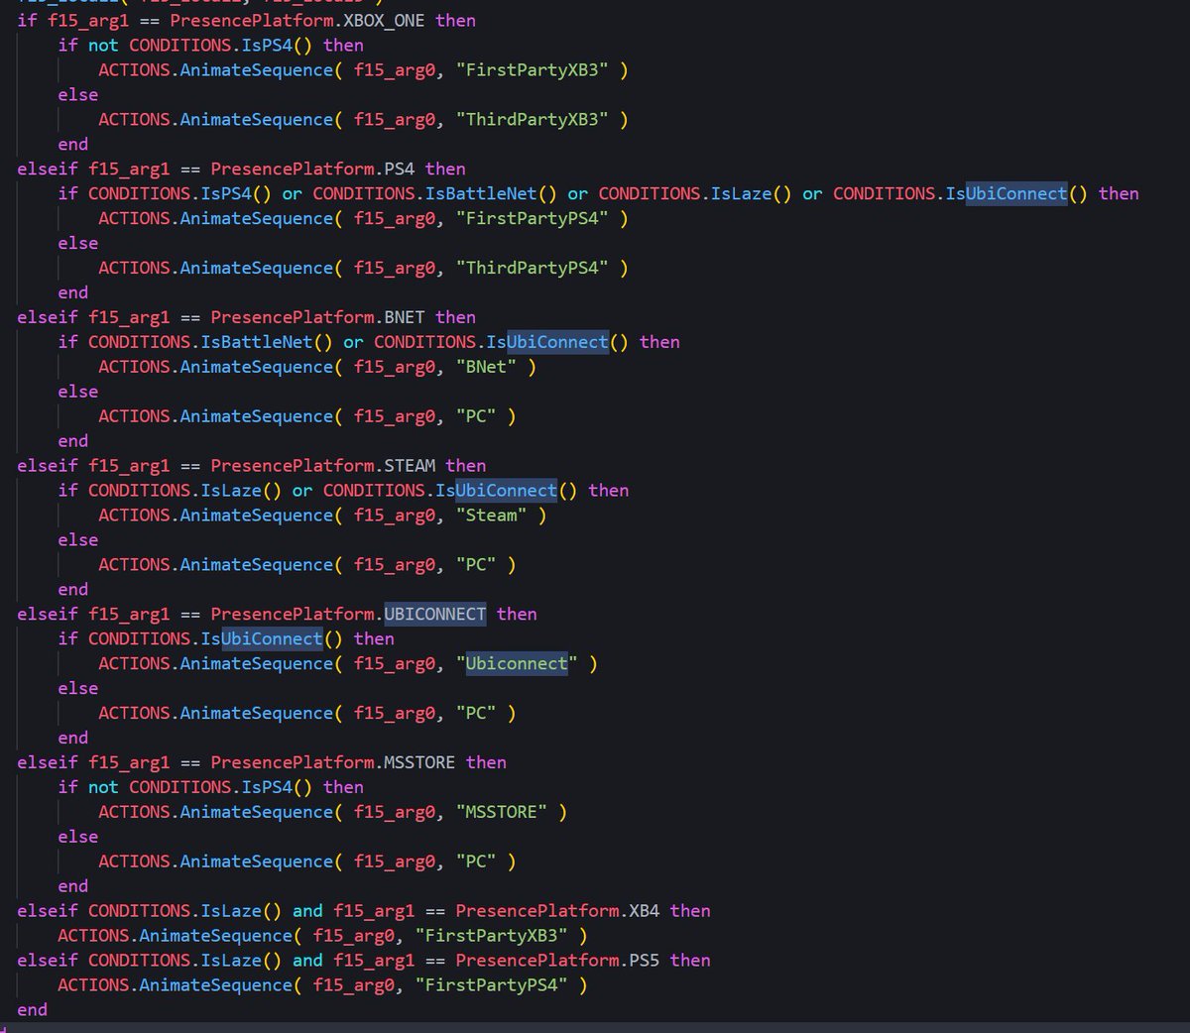Click the "BNet" string literal
Image resolution: width=1190 pixels, height=1033 pixels.
coord(487,367)
